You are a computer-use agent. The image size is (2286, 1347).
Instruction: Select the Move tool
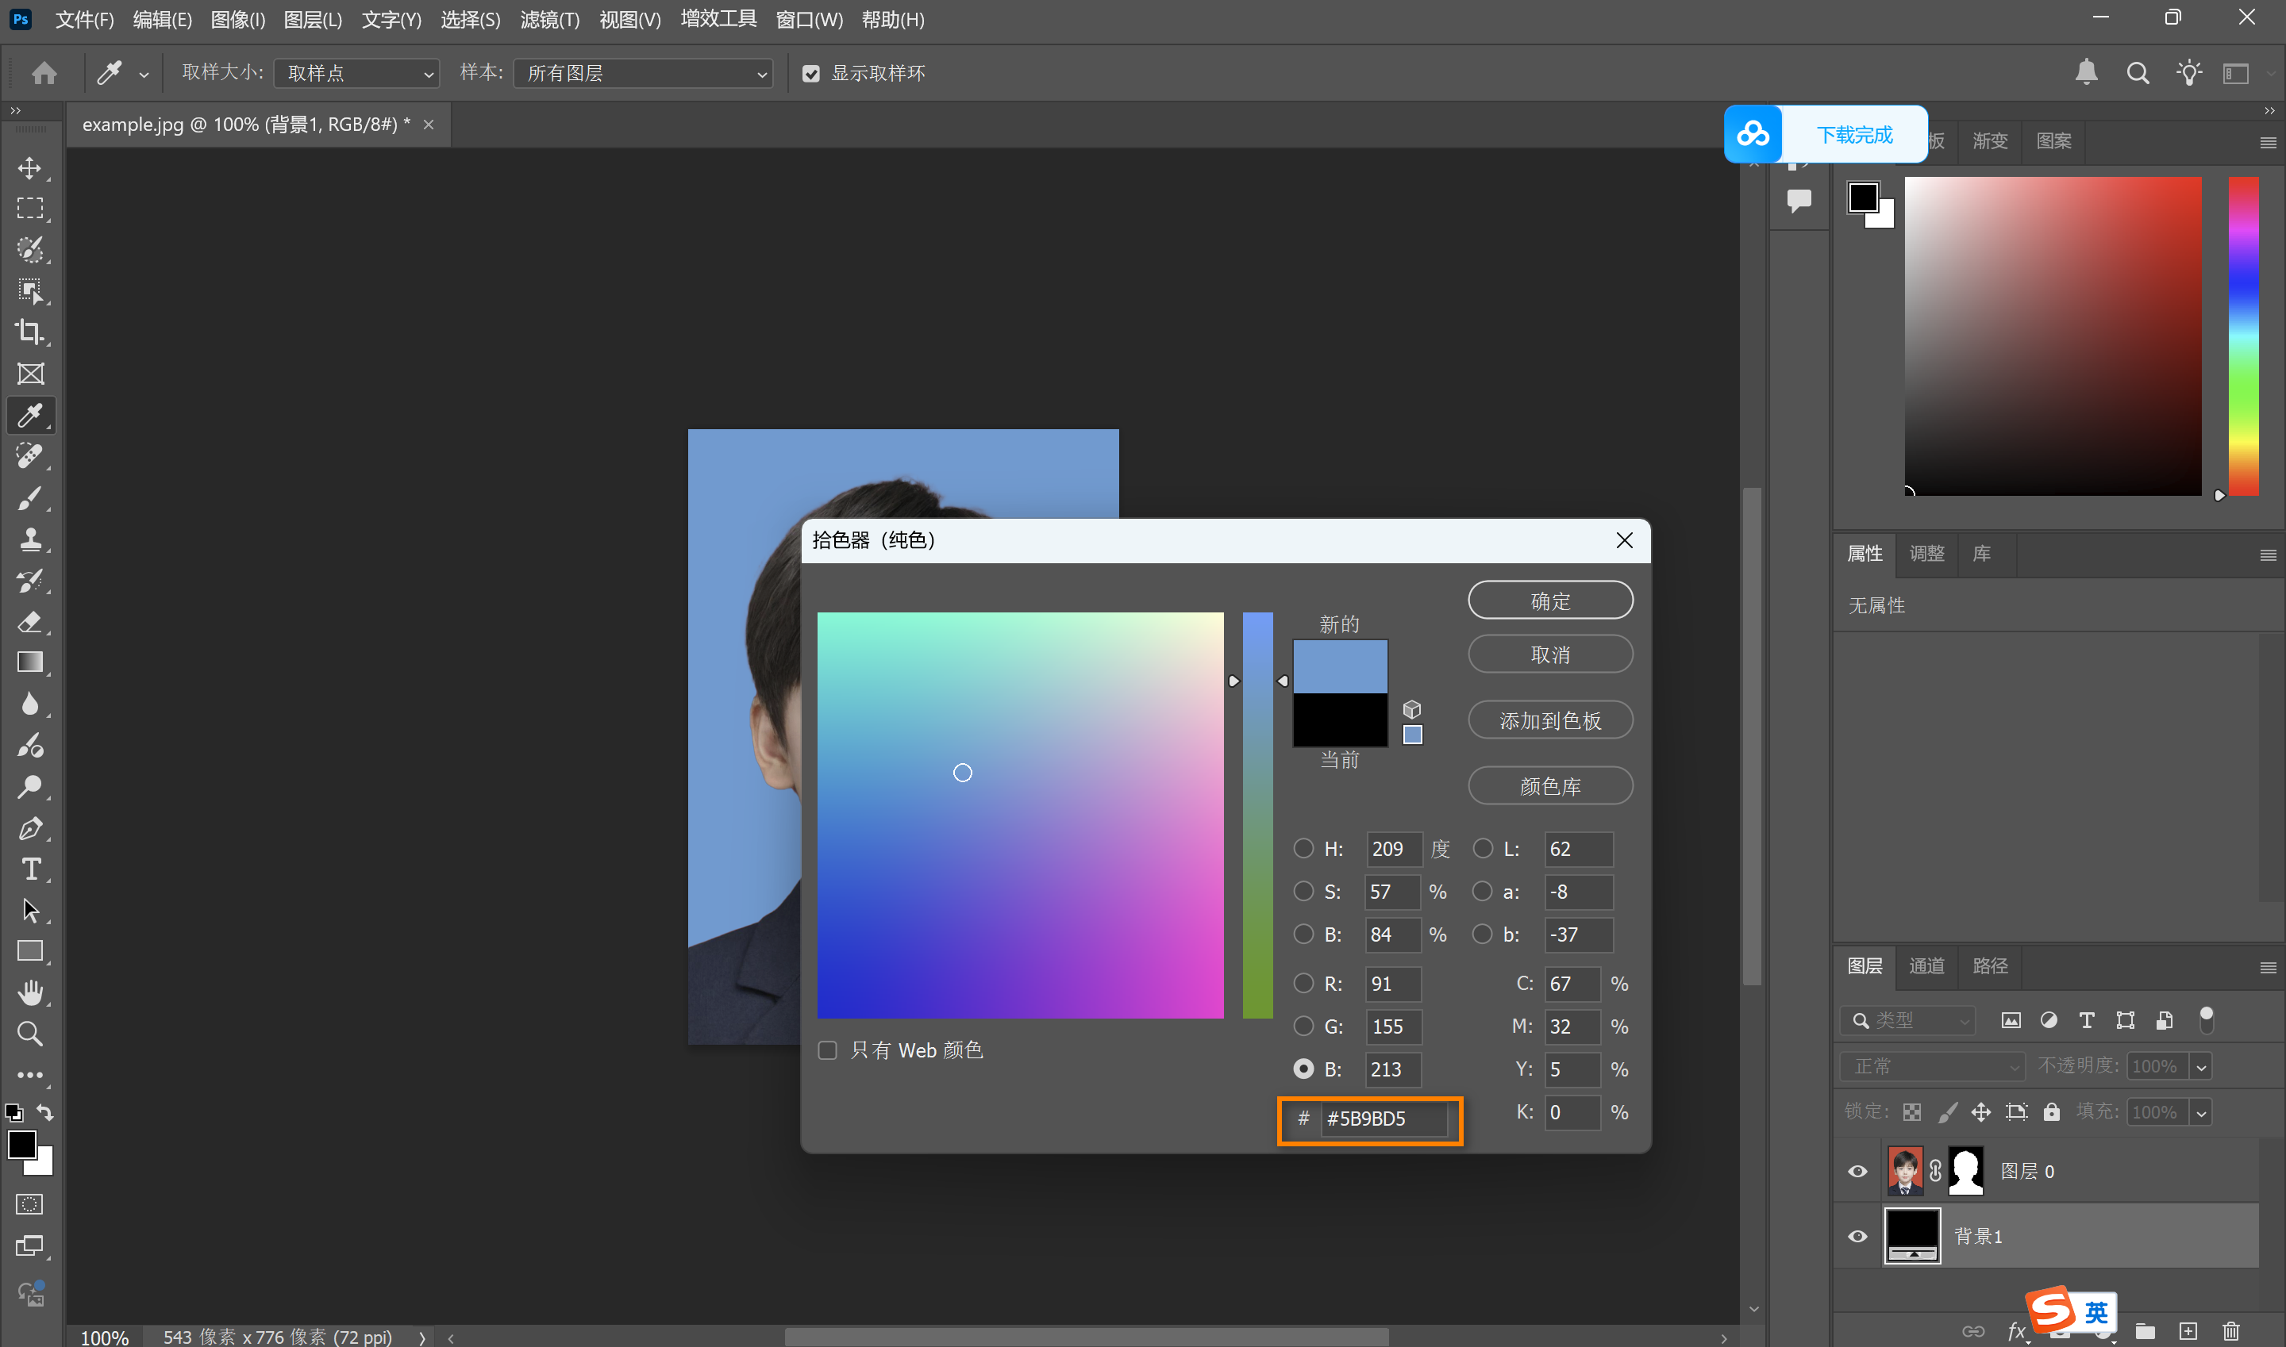(x=29, y=168)
